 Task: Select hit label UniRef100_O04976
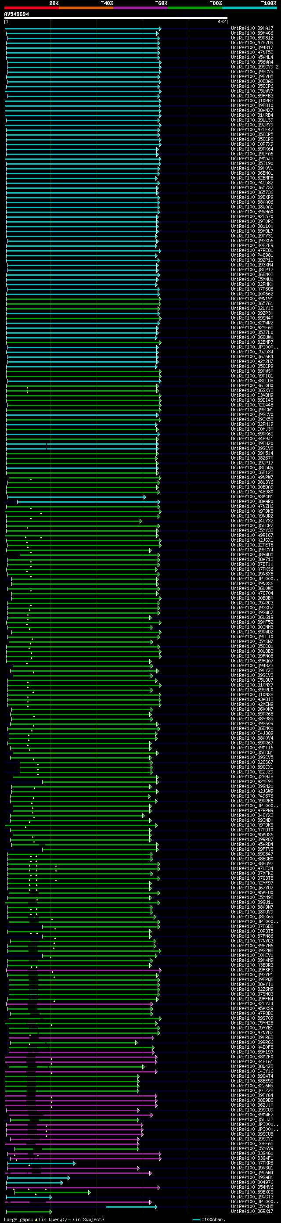pyautogui.click(x=252, y=1183)
